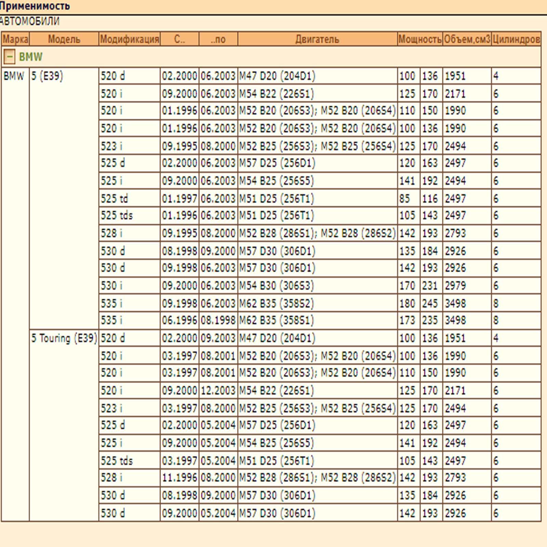Collapse the BMW group with minus icon

pos(9,57)
